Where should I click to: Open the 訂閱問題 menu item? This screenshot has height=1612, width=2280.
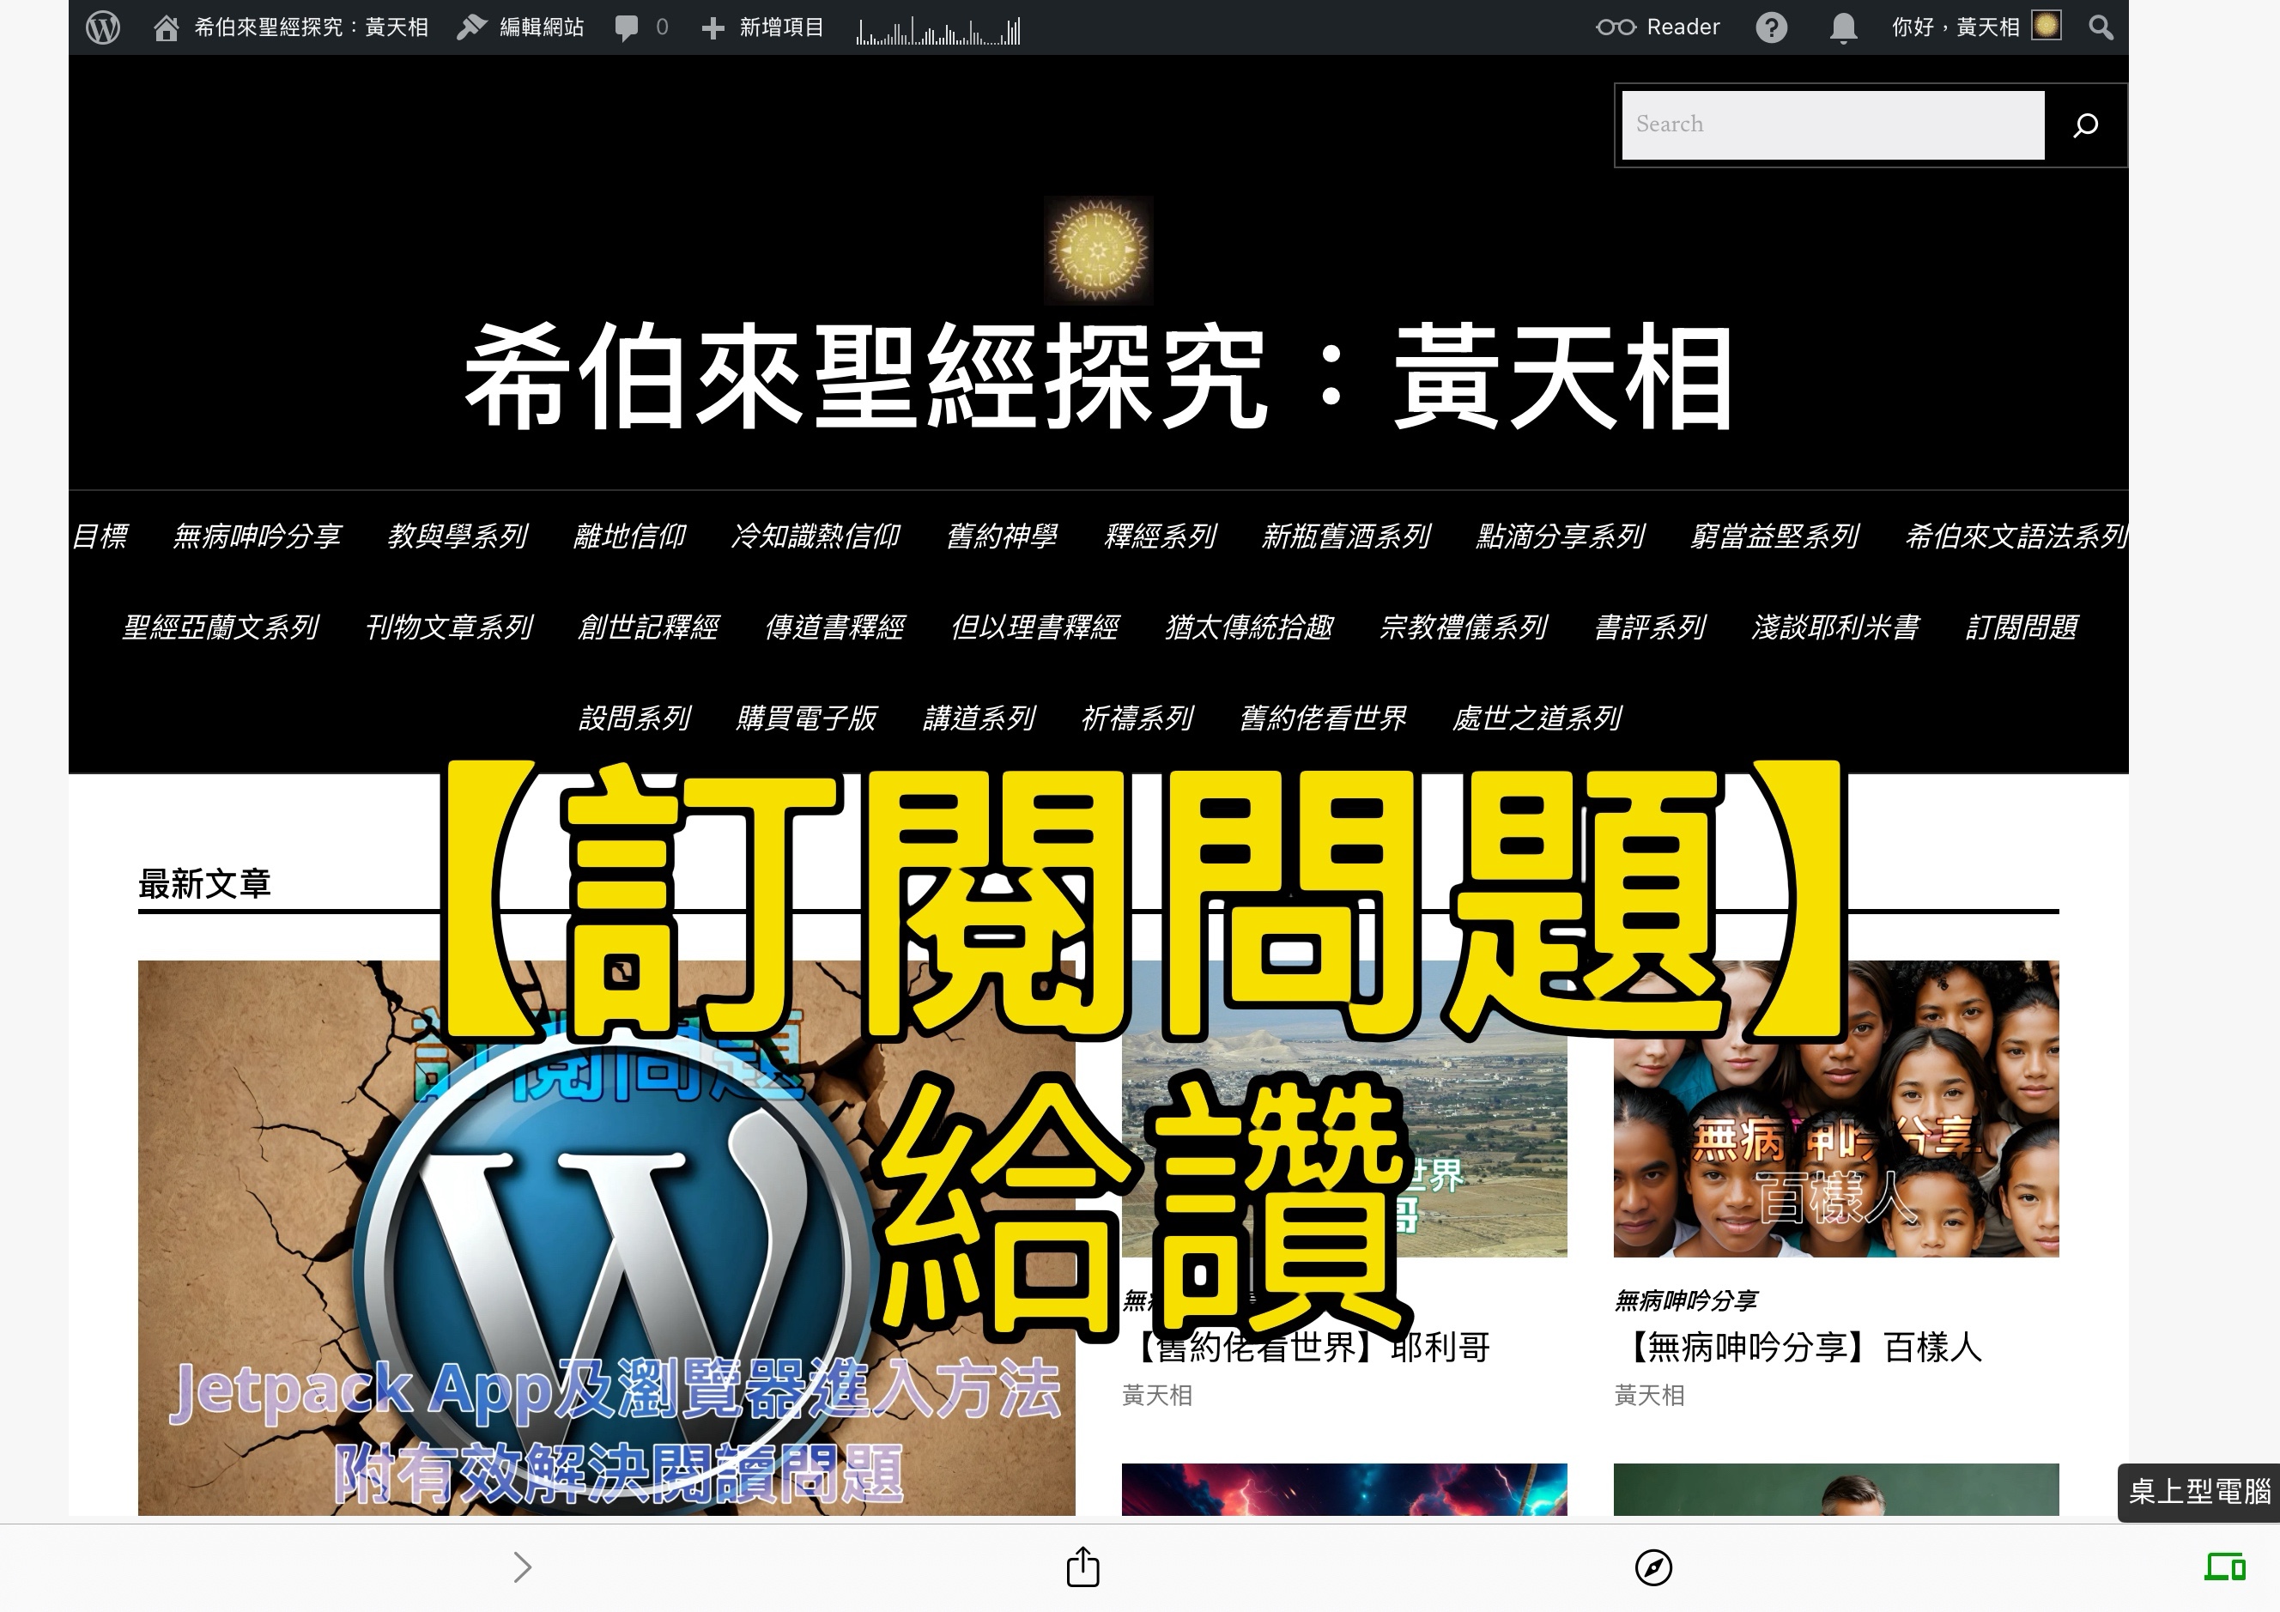[x=2021, y=627]
